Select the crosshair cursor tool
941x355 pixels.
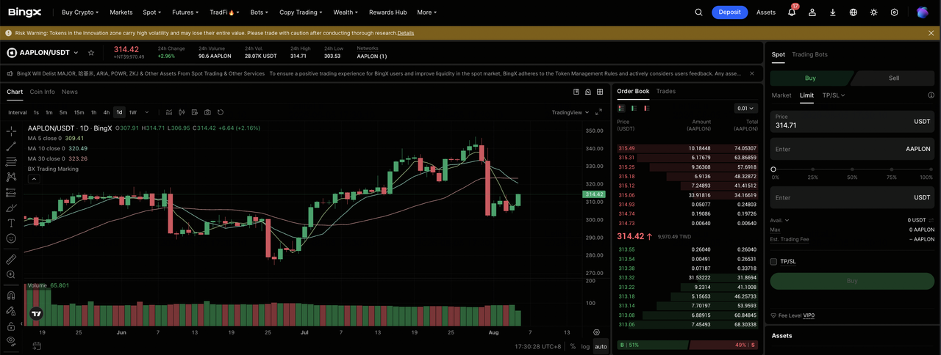[x=11, y=131]
